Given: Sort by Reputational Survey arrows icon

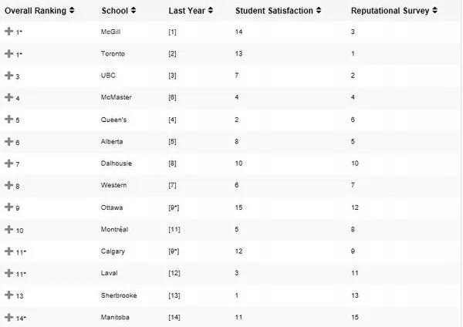Looking at the screenshot, I should [x=434, y=10].
